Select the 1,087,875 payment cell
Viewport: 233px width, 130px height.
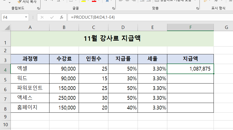pos(191,69)
